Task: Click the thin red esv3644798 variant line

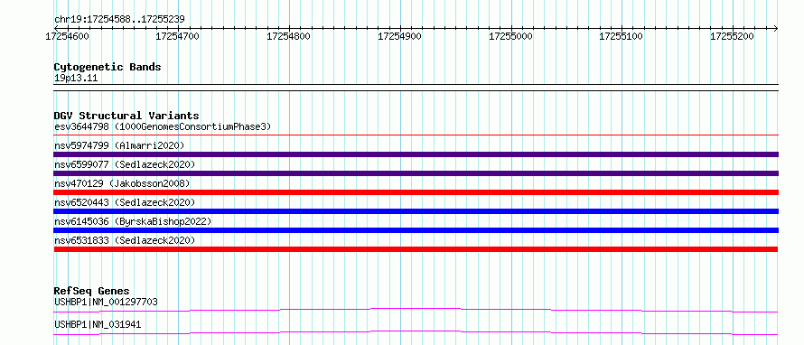Action: pos(416,135)
